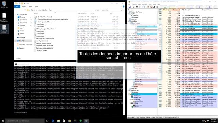Open Microsoft Edge from the taskbar
Viewport: 218px width, 123px height.
pyautogui.click(x=53, y=121)
